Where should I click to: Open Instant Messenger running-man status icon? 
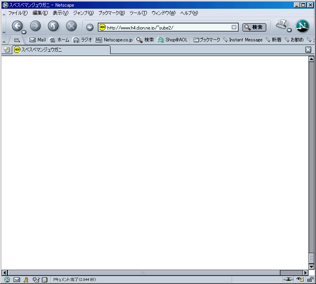26,279
